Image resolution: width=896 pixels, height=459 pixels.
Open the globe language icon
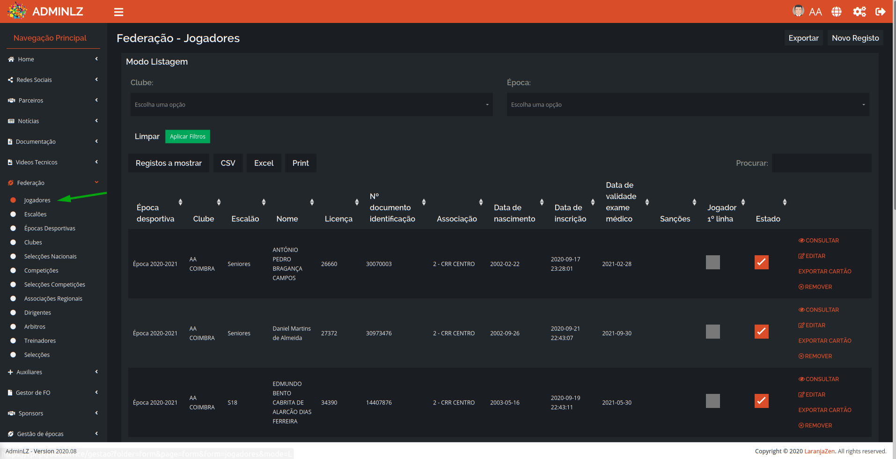[x=837, y=12]
